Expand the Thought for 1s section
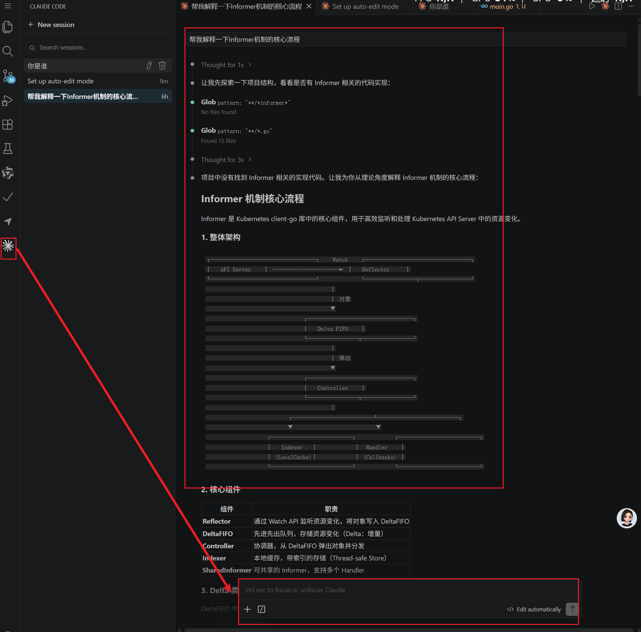 (226, 65)
